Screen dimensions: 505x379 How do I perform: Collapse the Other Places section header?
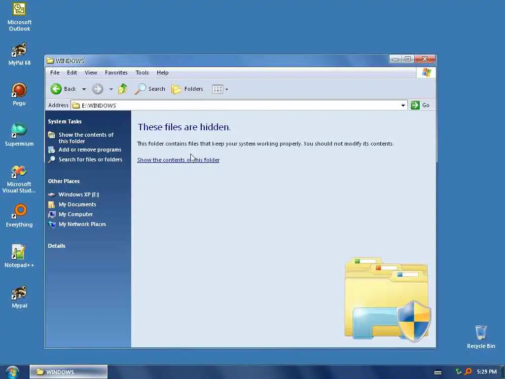point(64,181)
